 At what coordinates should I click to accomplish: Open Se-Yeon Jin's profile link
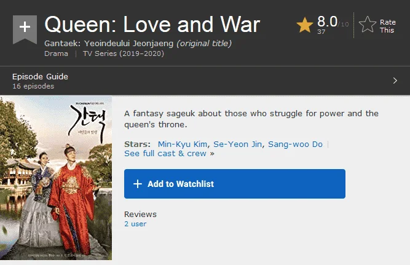237,144
